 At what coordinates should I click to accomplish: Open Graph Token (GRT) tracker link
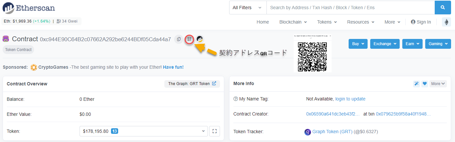pos(332,132)
